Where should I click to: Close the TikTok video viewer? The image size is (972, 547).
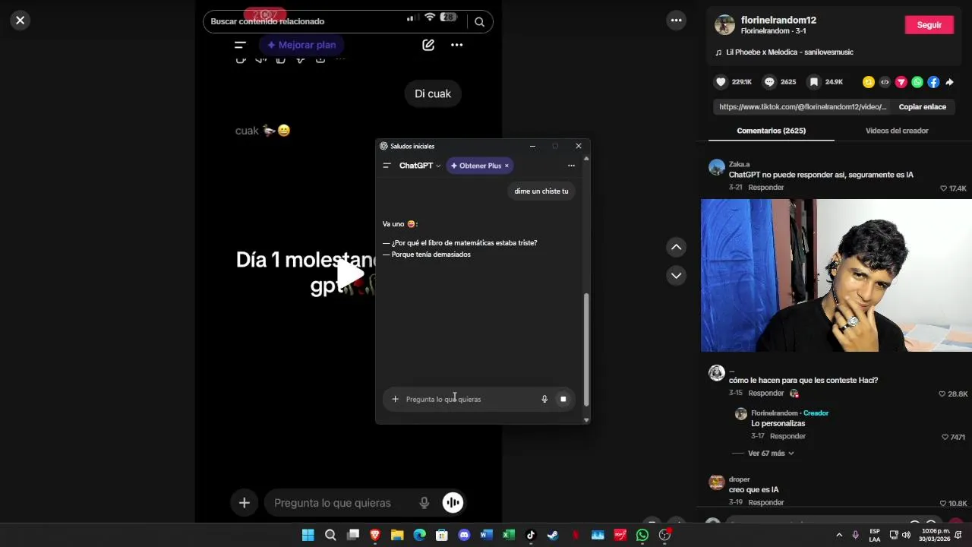[x=21, y=21]
